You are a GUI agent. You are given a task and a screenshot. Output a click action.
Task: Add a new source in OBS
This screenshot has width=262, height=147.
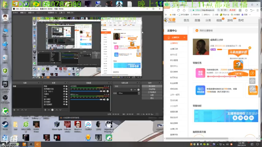click(x=45, y=110)
